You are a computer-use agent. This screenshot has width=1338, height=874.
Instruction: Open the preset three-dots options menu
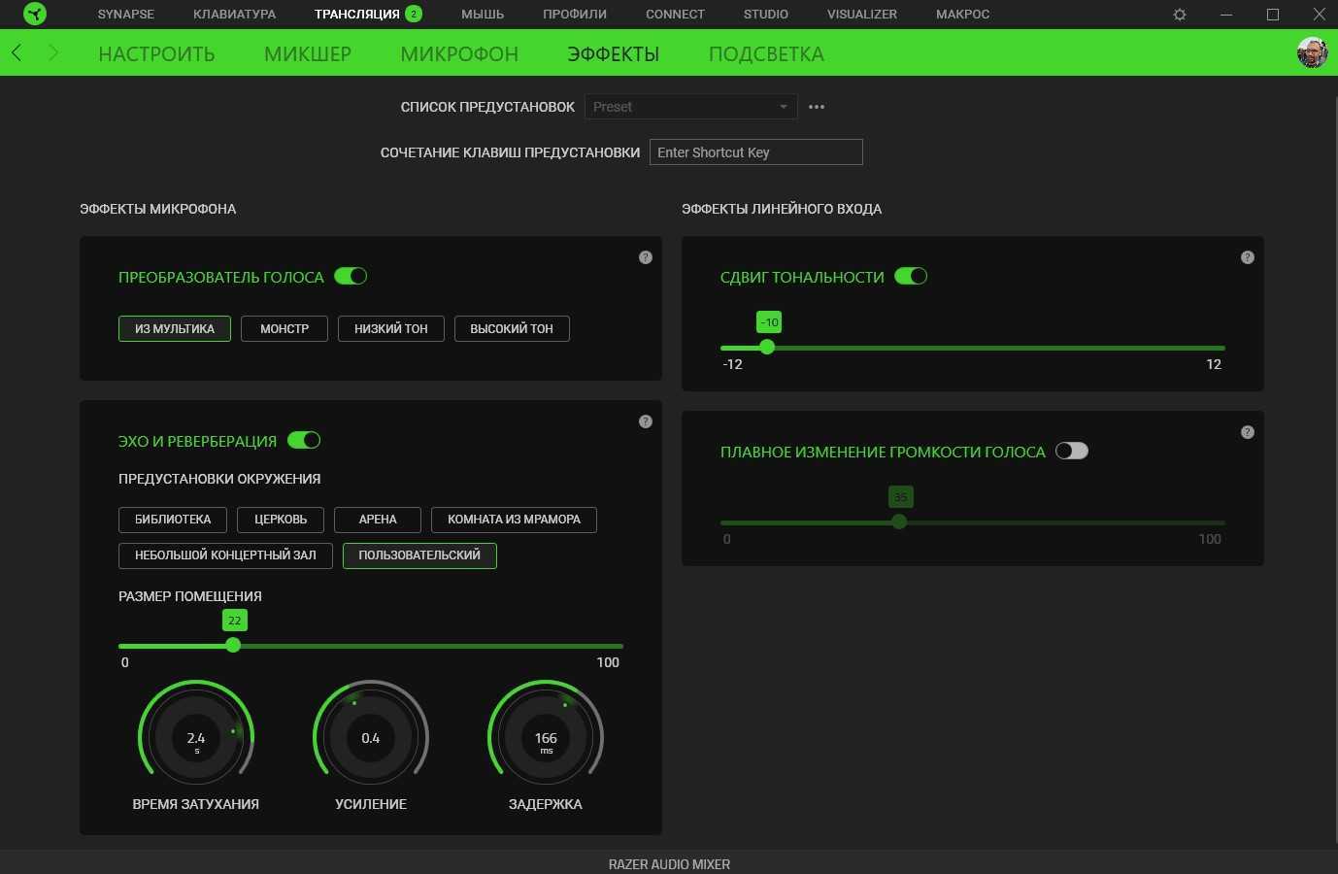[x=817, y=107]
